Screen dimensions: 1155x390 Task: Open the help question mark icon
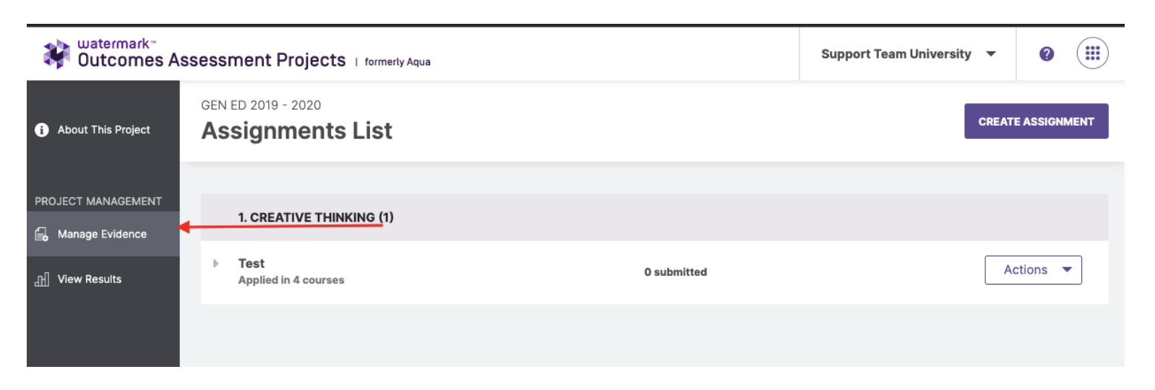(1046, 54)
